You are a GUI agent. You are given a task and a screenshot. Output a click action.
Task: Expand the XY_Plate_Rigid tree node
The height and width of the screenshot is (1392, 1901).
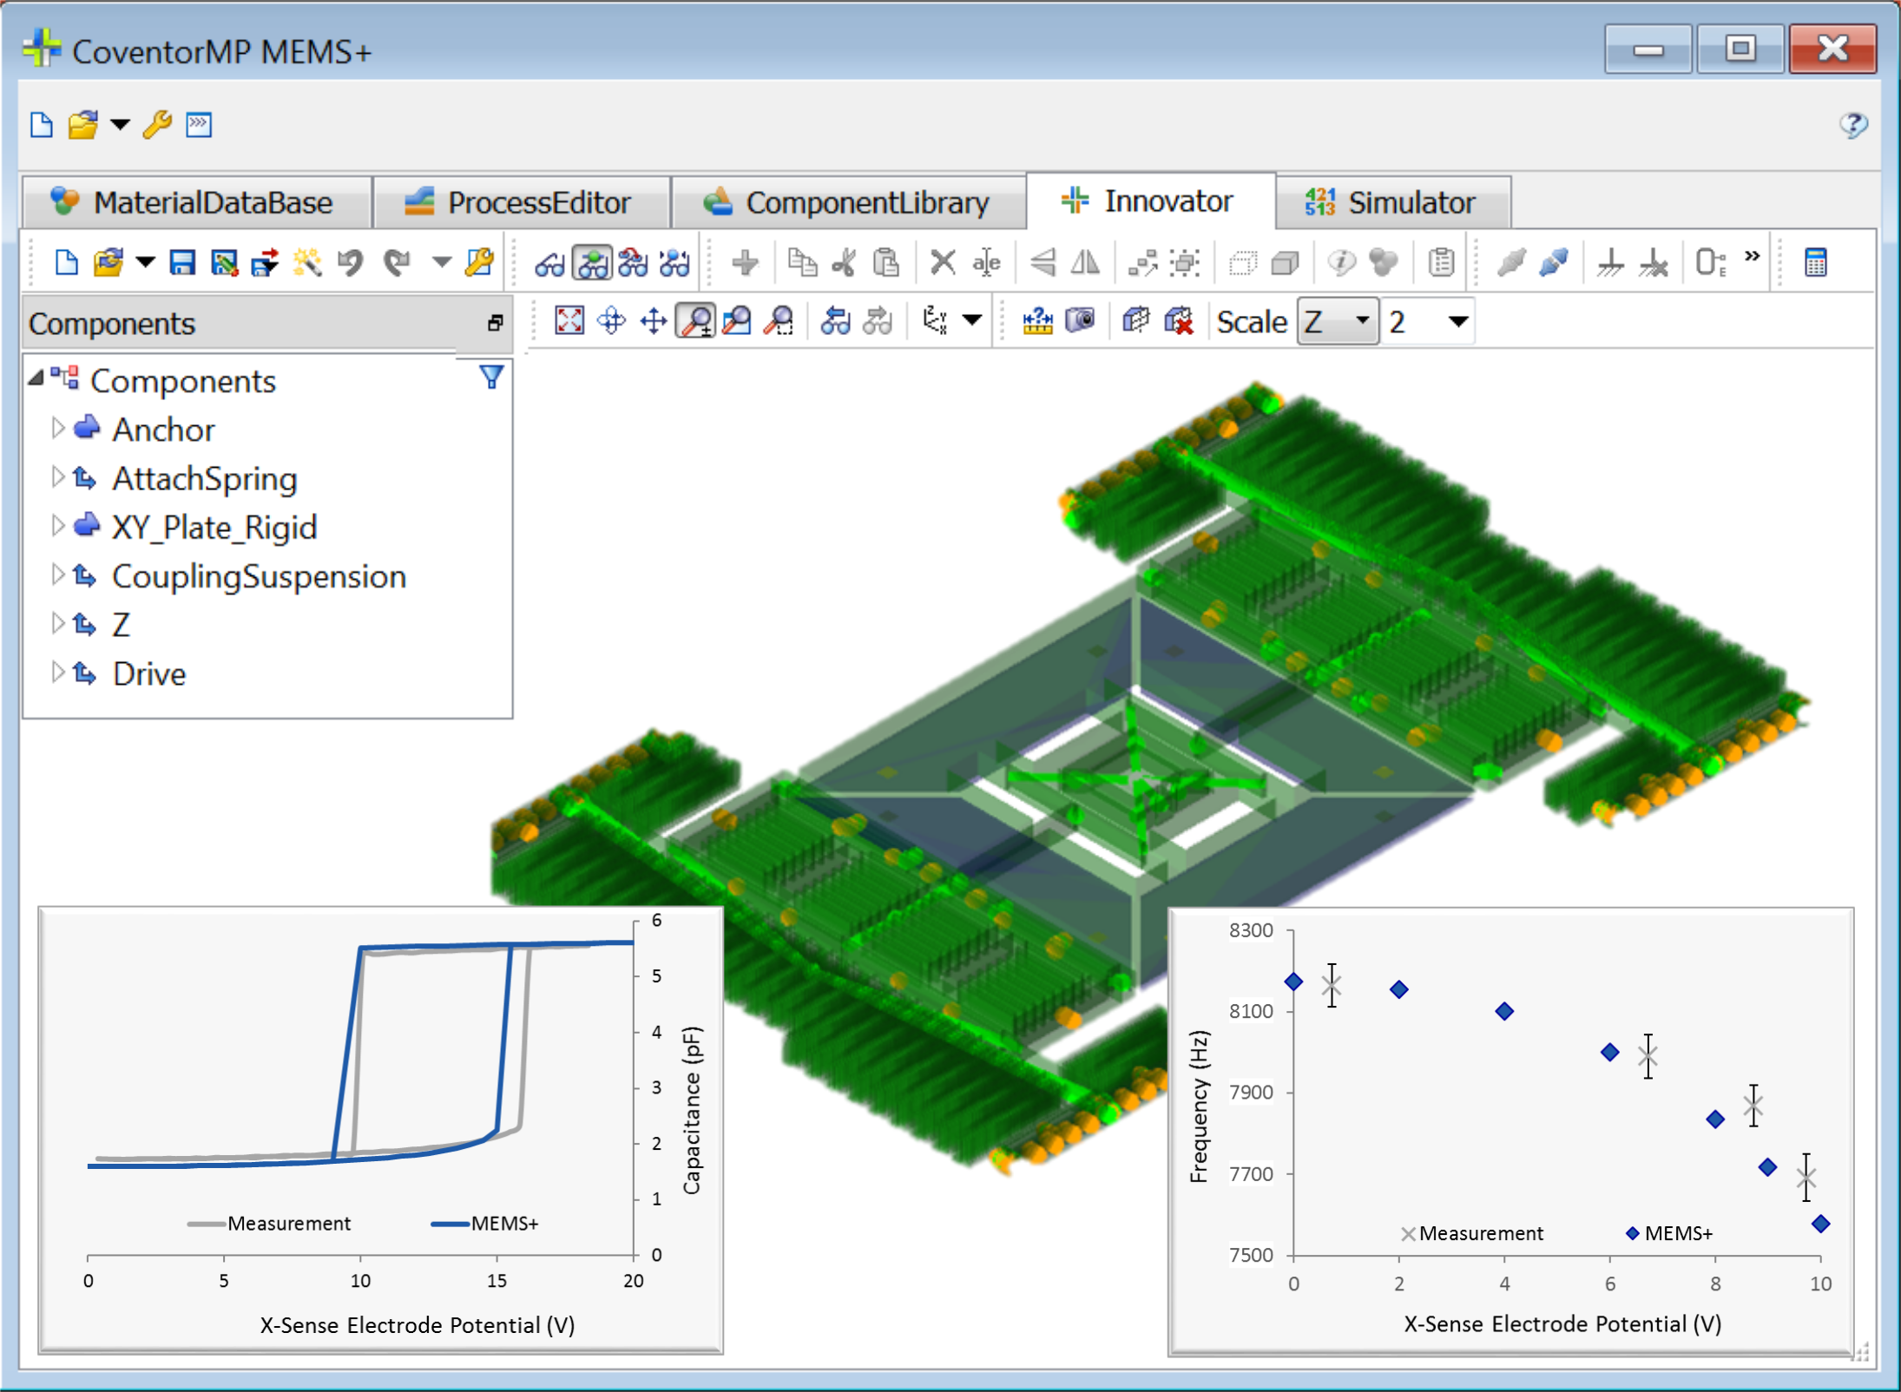pos(58,525)
